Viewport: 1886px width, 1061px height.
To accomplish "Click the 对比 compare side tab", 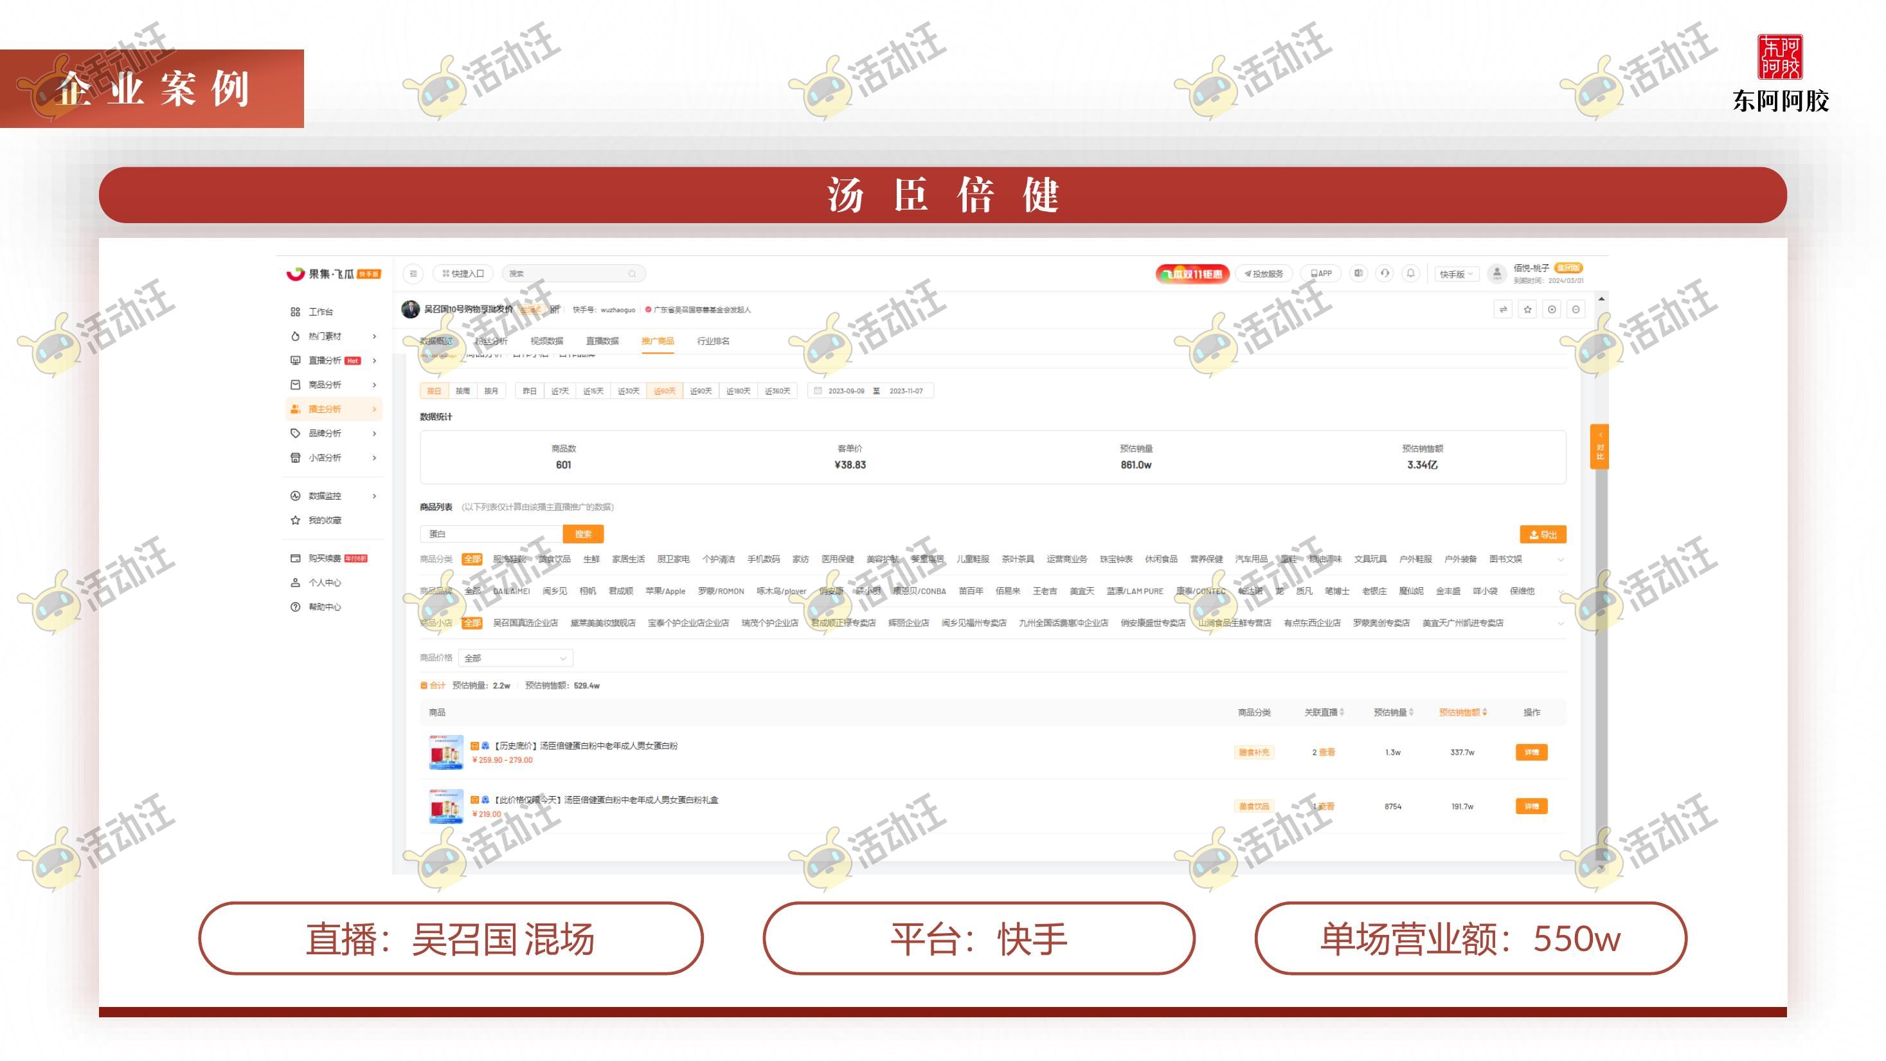I will pos(1600,447).
